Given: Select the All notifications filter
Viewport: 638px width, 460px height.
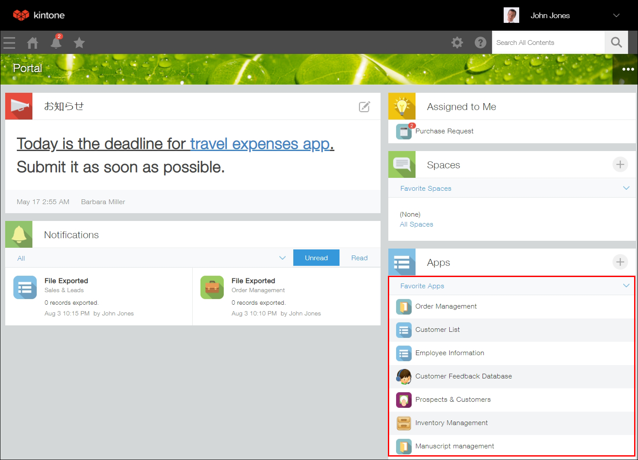Looking at the screenshot, I should 21,258.
